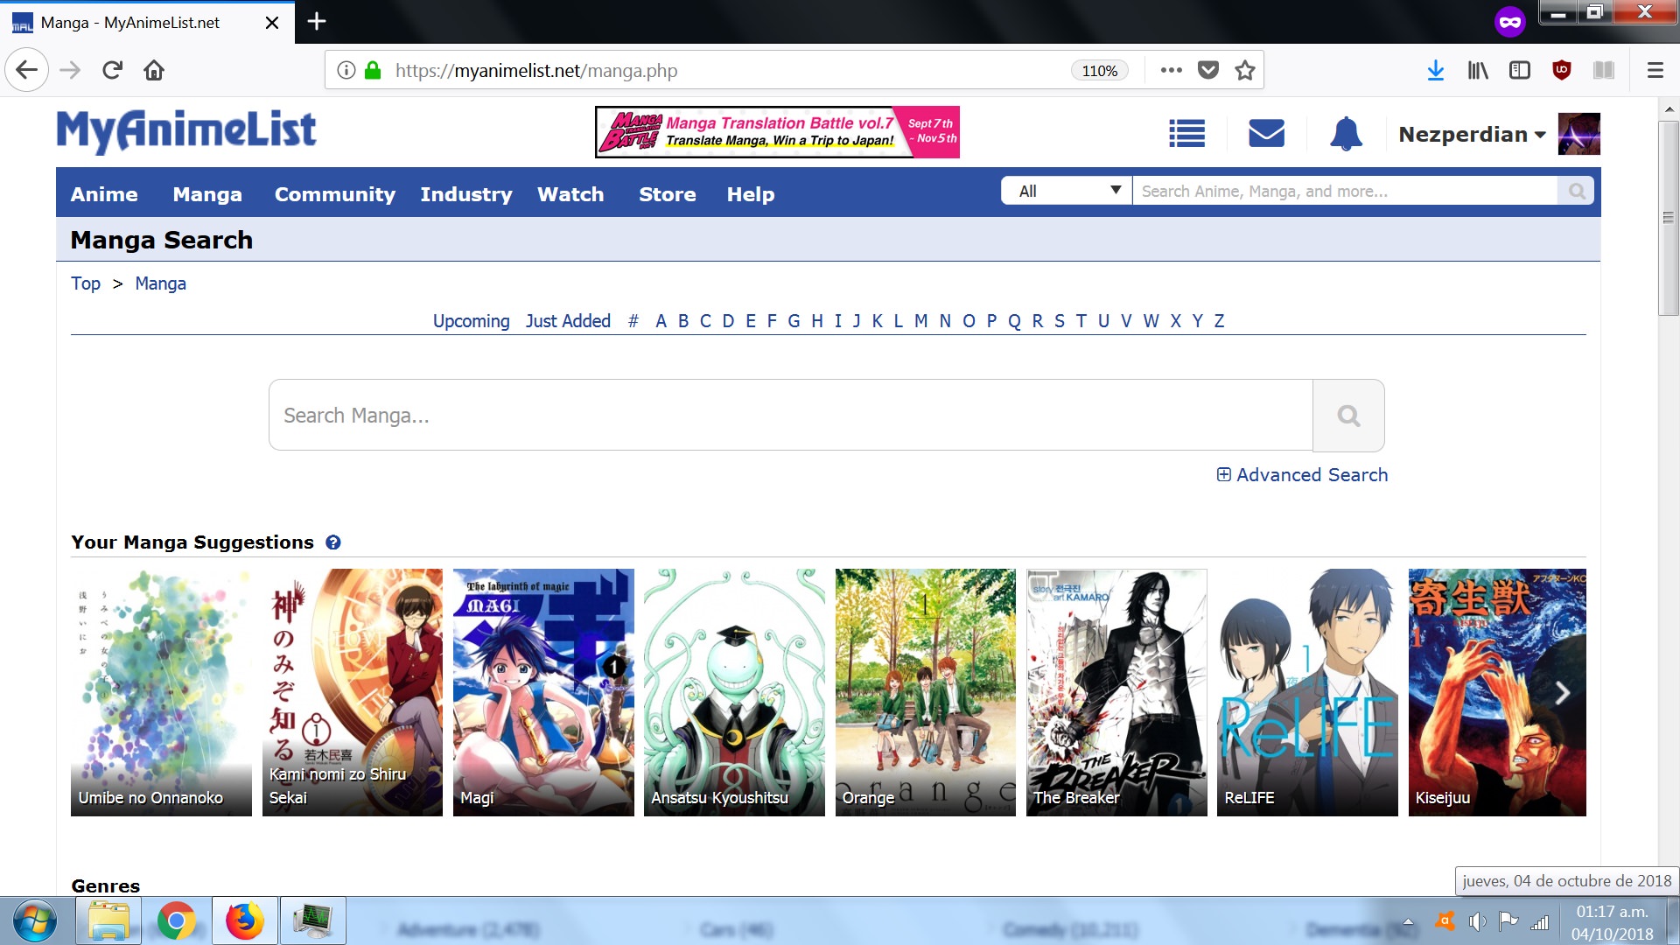1680x945 pixels.
Task: Open MyAnimeList list icon in header
Action: (1187, 134)
